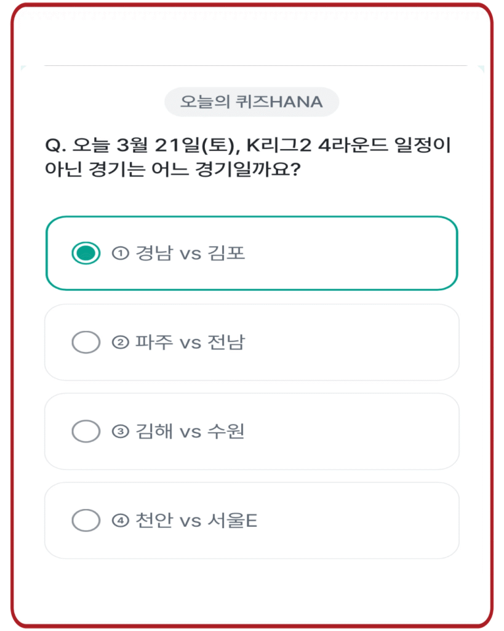Screen dimensions: 504x631
Task: Select the radio button for 천안 vs 서울E
Action: pyautogui.click(x=87, y=520)
